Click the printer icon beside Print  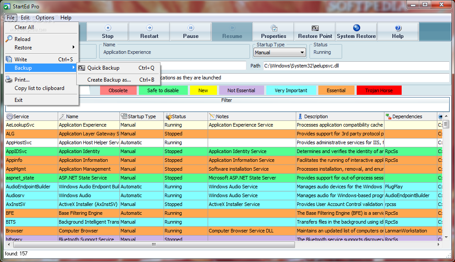point(9,79)
